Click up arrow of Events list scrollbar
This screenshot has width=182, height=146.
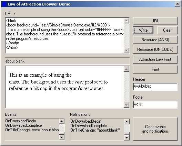click(x=61, y=121)
